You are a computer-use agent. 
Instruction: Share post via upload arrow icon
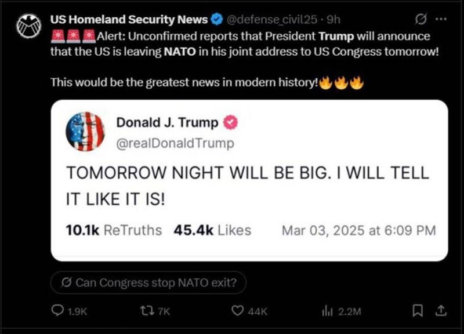pos(441,311)
